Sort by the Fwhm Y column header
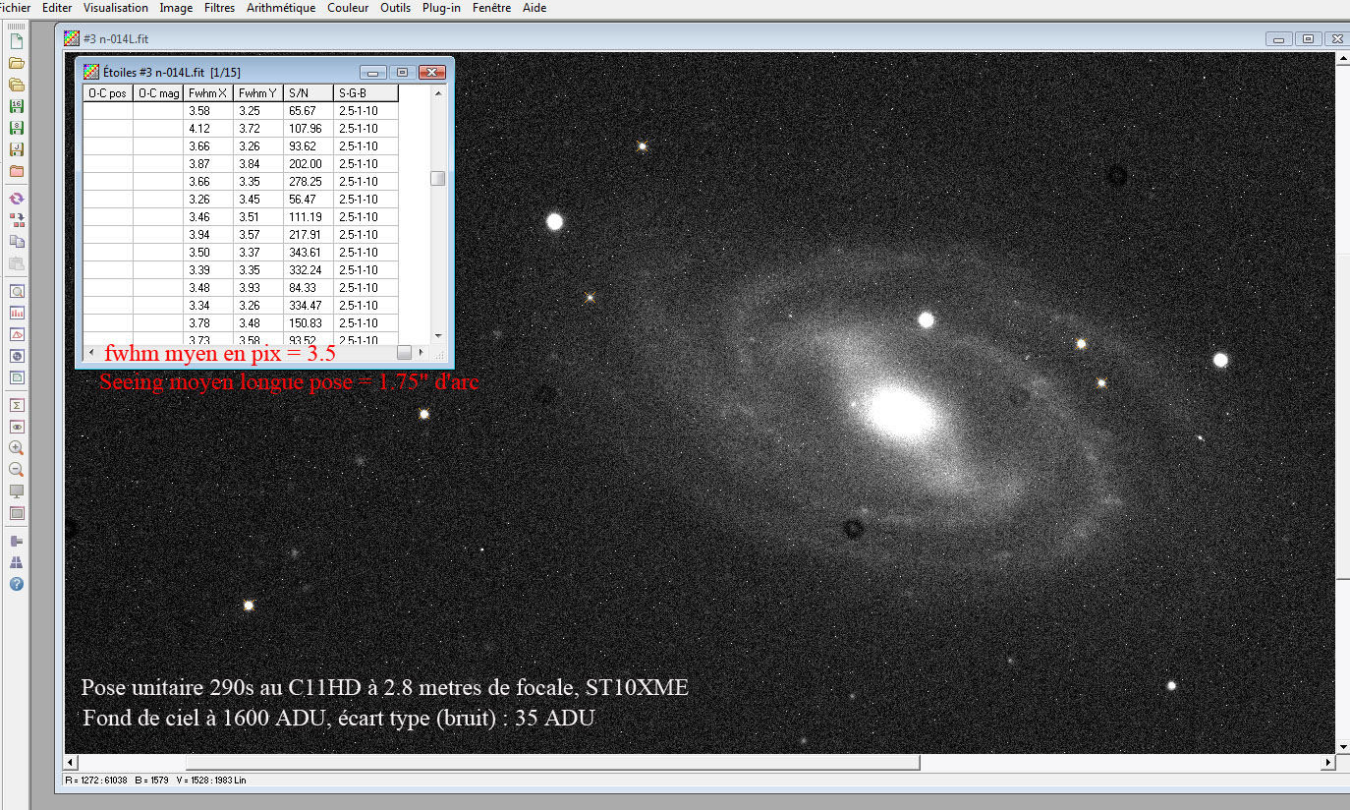 coord(258,93)
